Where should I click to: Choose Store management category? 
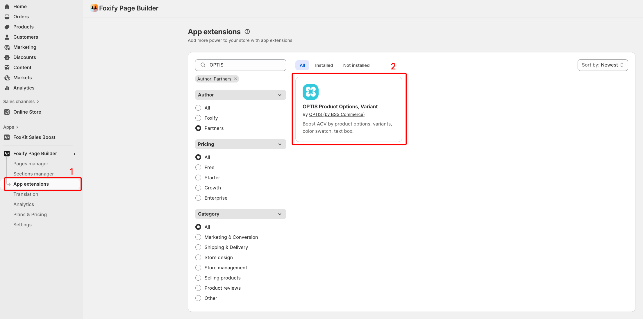198,268
